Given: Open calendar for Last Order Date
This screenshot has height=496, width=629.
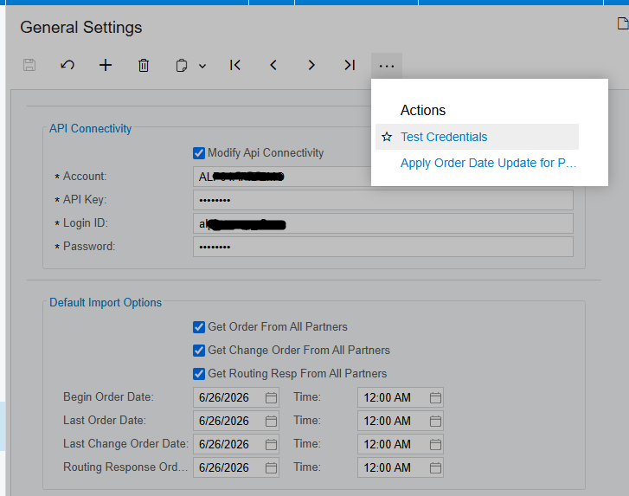Looking at the screenshot, I should point(271,421).
